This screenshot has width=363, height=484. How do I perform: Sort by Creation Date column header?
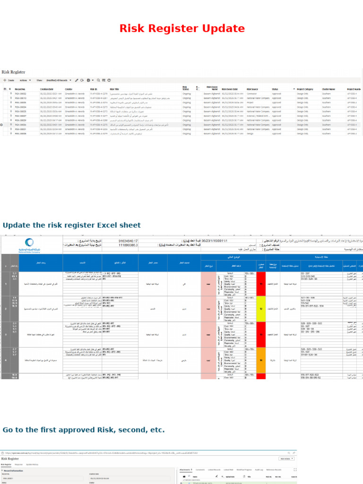[47, 89]
